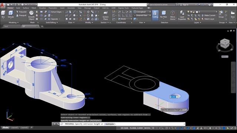Open the Surface ribbon tab
This screenshot has width=237, height=133.
pyautogui.click(x=26, y=8)
